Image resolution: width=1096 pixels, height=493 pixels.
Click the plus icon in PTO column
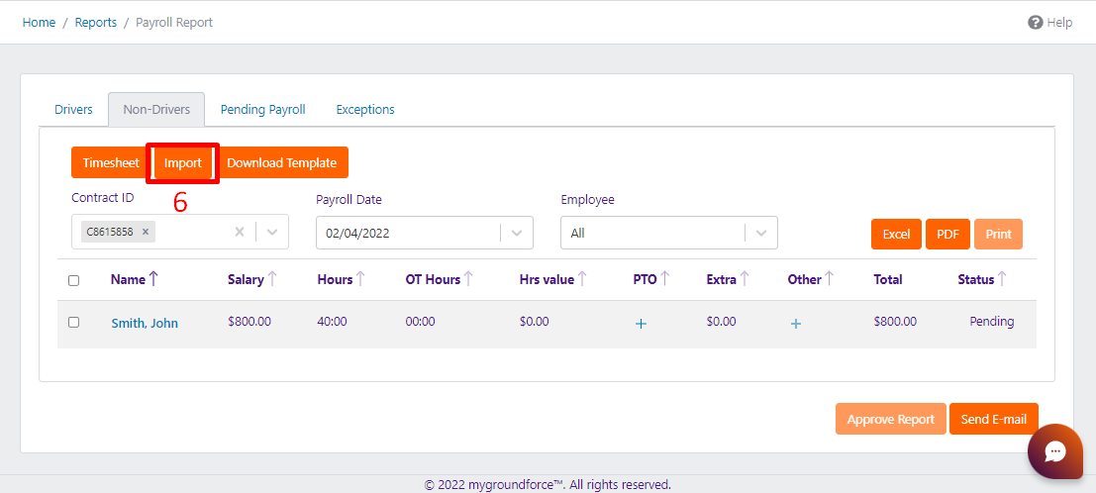[641, 323]
